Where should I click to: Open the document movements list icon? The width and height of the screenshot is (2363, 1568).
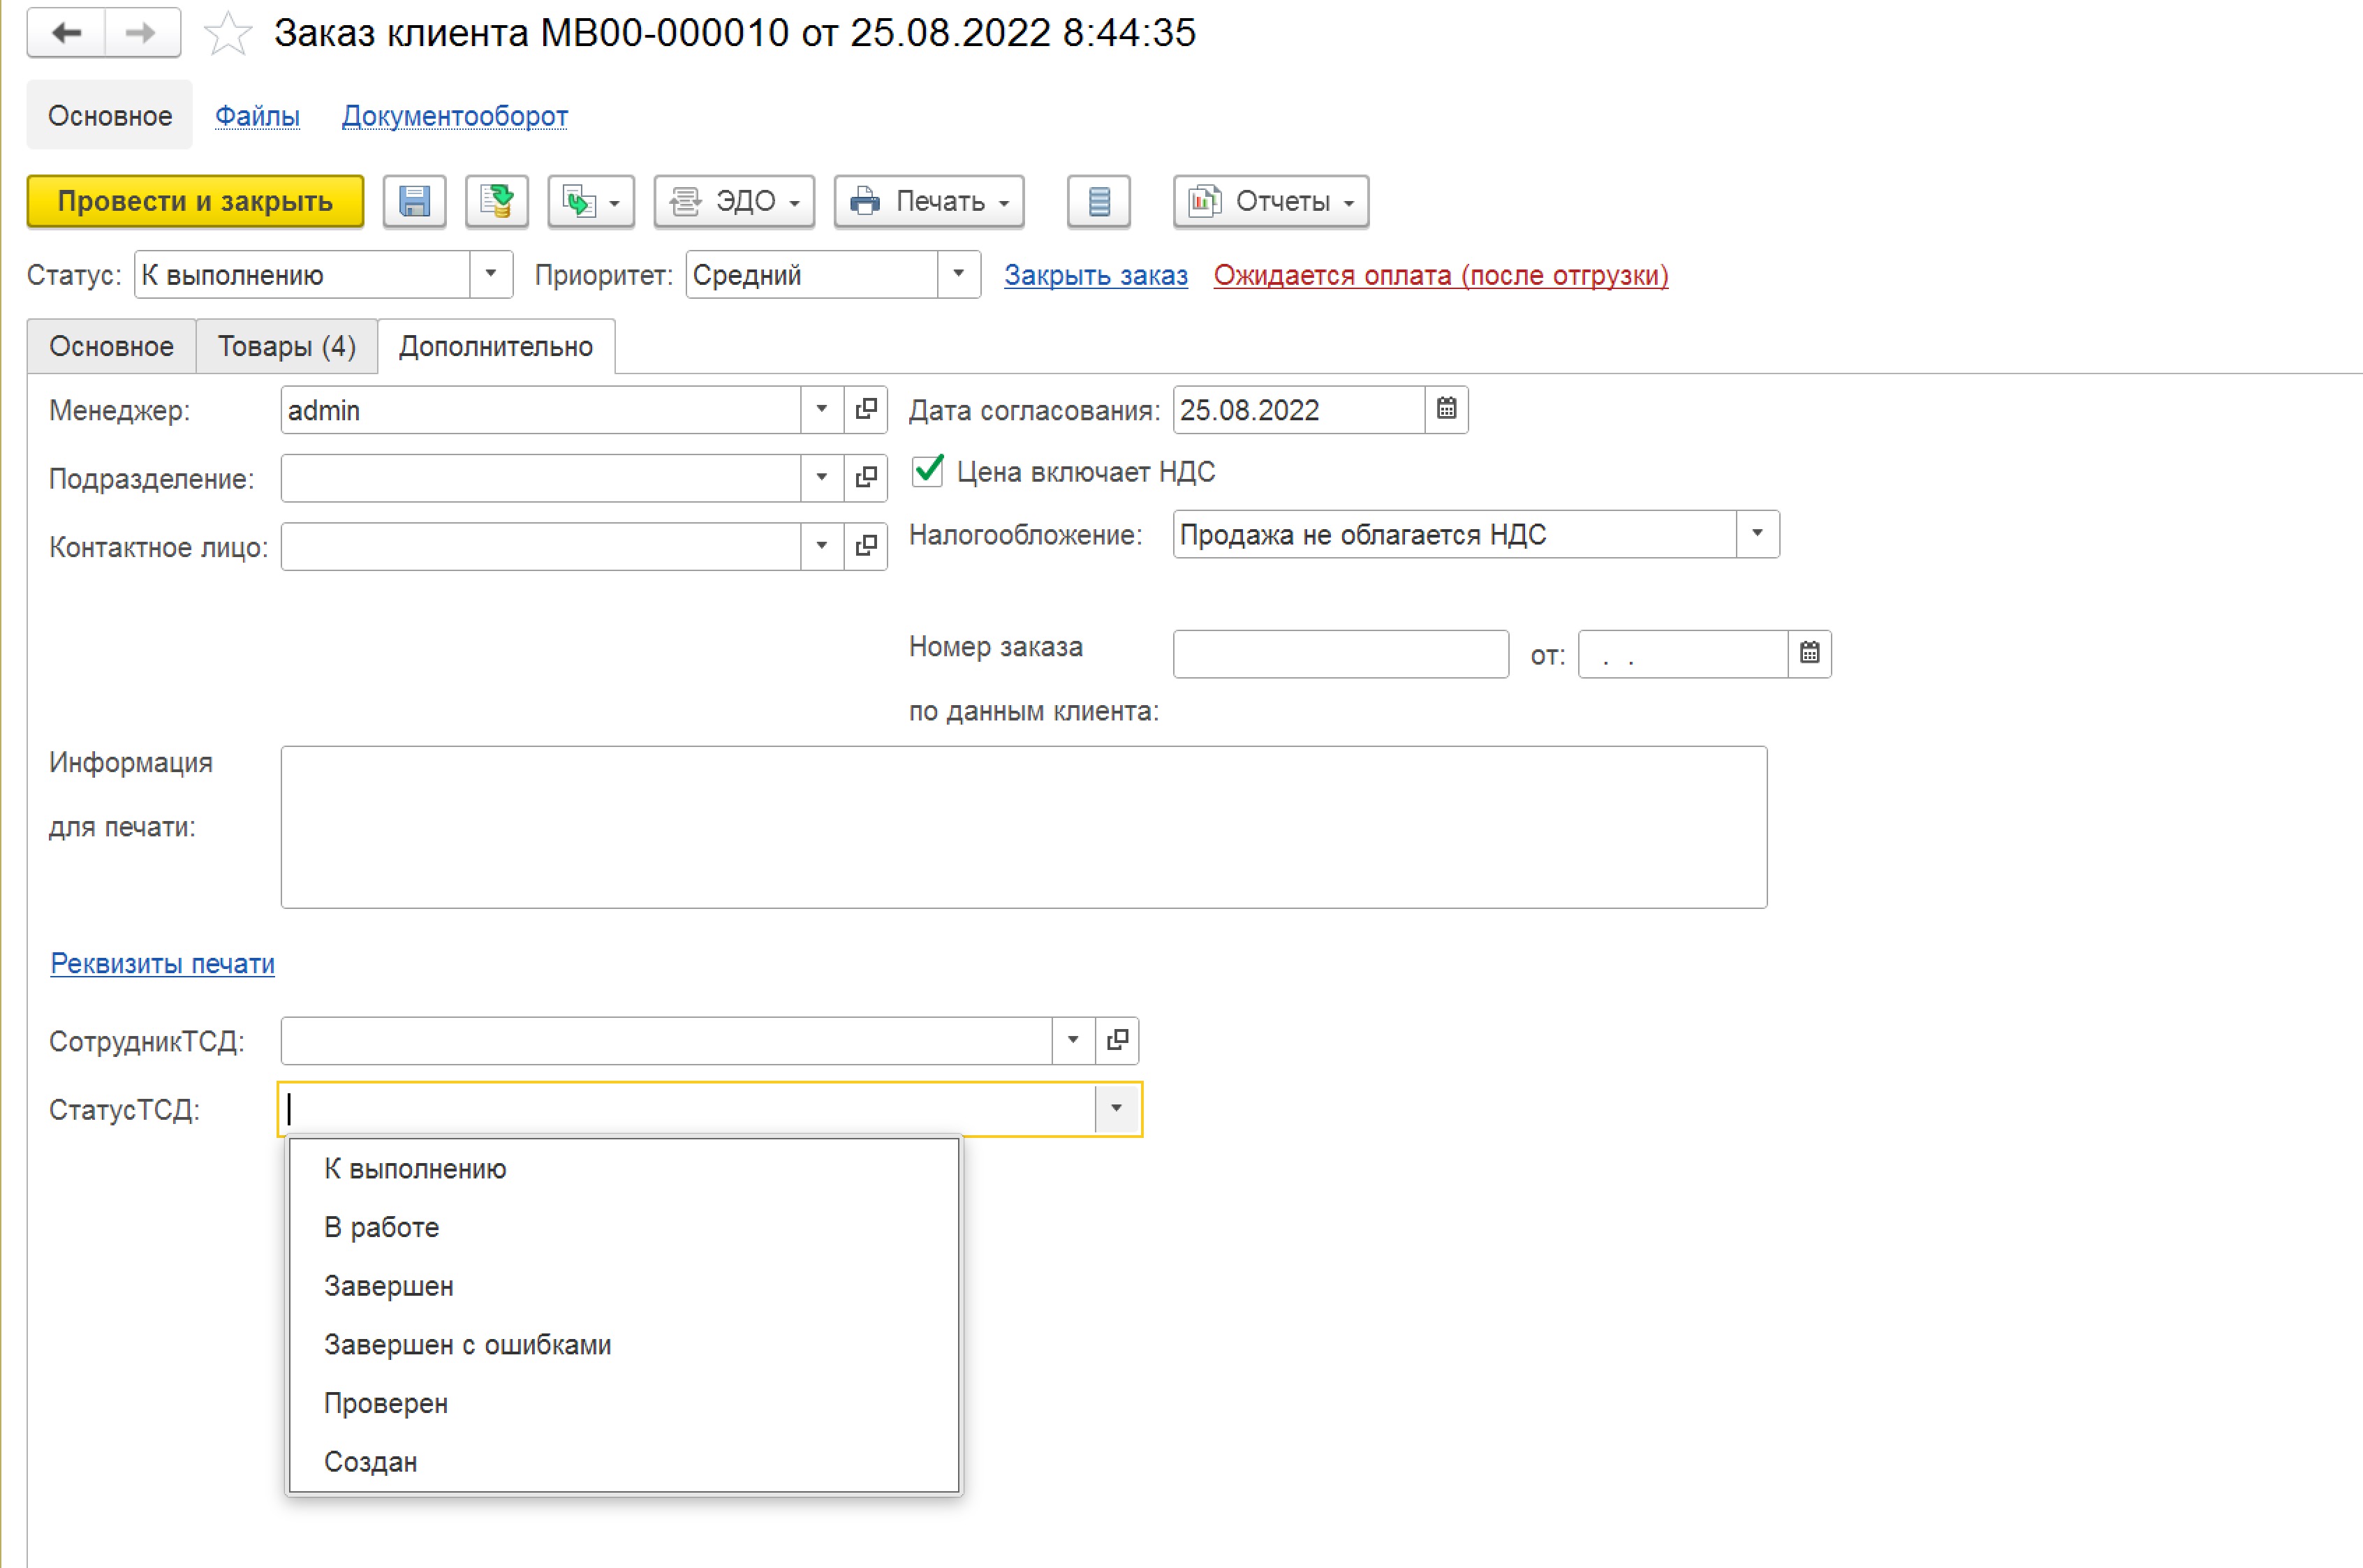tap(1098, 202)
